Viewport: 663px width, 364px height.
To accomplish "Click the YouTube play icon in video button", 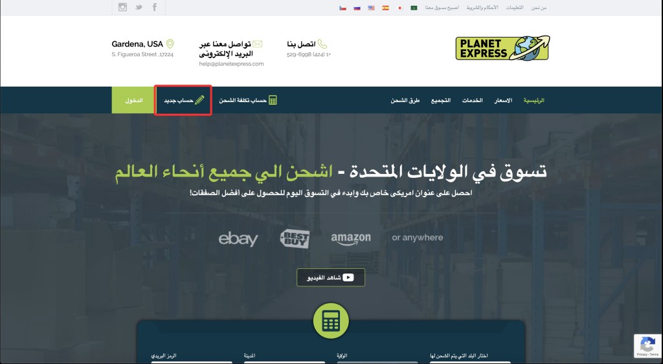I will 348,277.
